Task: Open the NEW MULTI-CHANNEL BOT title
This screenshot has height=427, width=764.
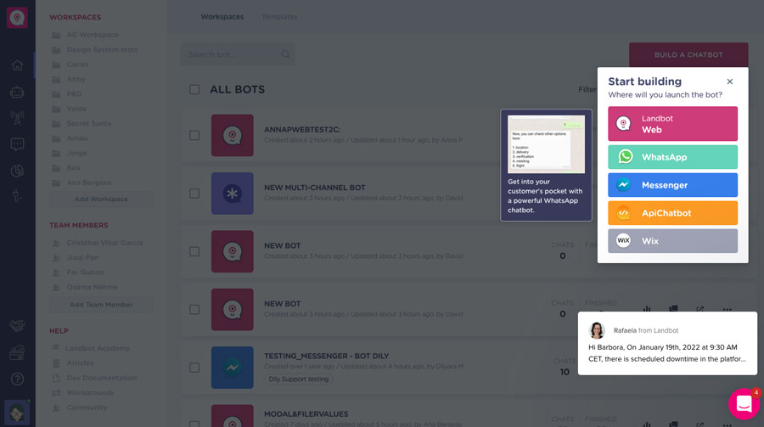Action: point(314,188)
